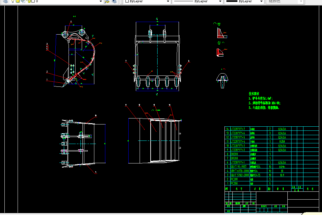Screen dimensions: 322x215
Task: Open the ByLayer lineweight dropdown
Action: (244, 1)
